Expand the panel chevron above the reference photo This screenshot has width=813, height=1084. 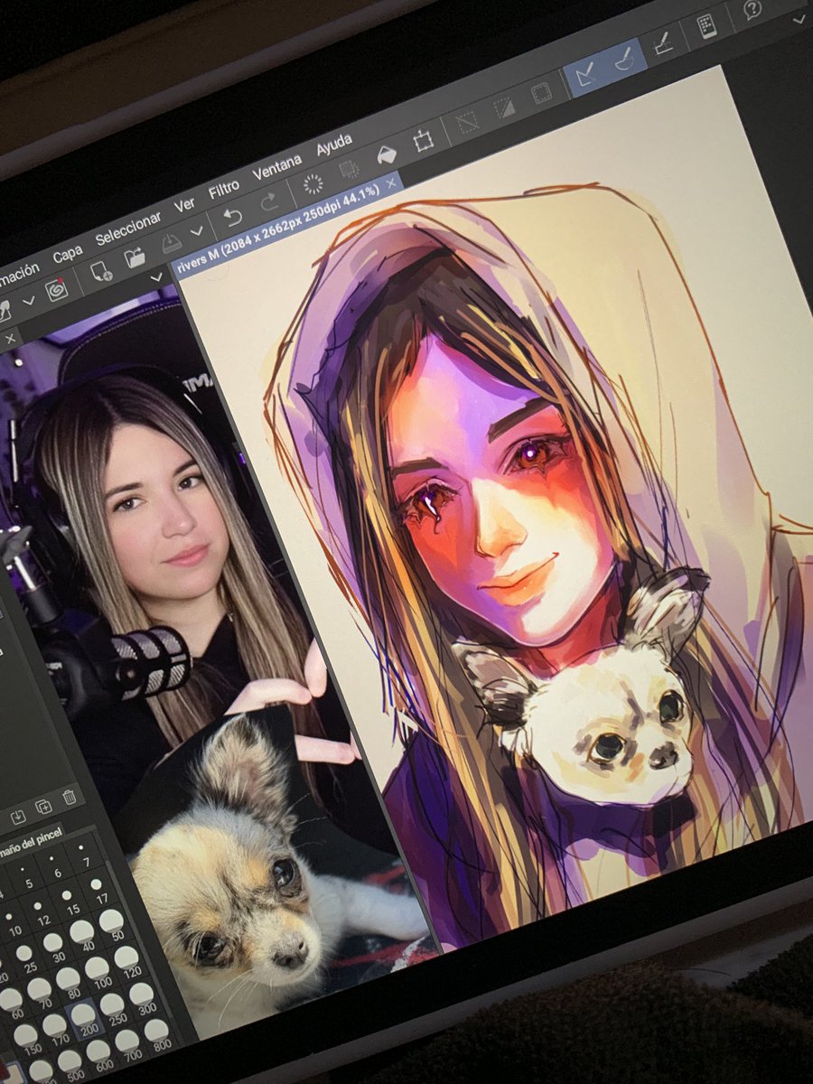click(x=156, y=276)
